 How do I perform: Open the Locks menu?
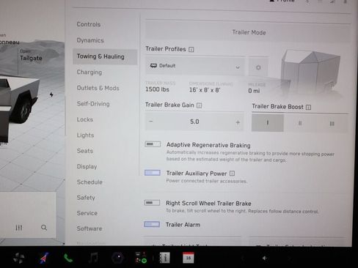point(85,119)
